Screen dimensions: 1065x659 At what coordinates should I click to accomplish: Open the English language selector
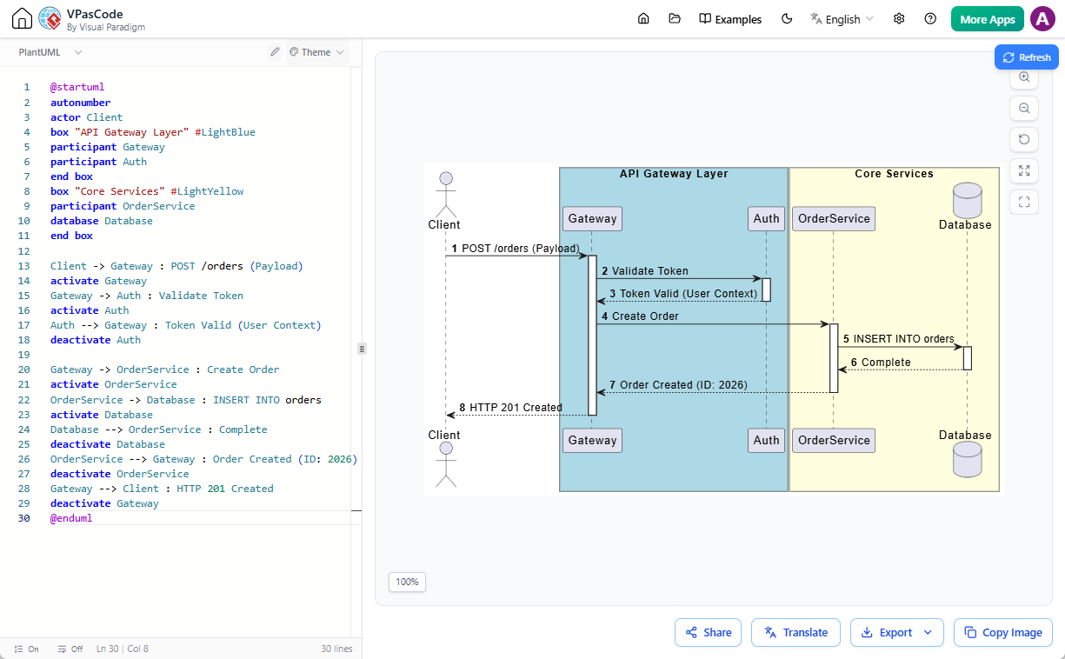pos(842,19)
